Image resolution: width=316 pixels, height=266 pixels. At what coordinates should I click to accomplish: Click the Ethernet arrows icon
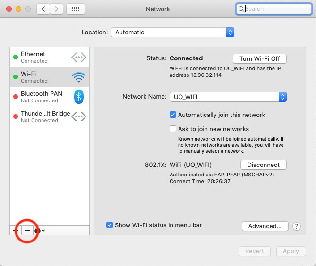pyautogui.click(x=78, y=57)
